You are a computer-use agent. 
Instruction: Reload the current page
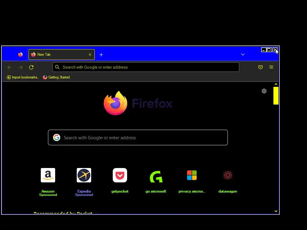pos(31,67)
